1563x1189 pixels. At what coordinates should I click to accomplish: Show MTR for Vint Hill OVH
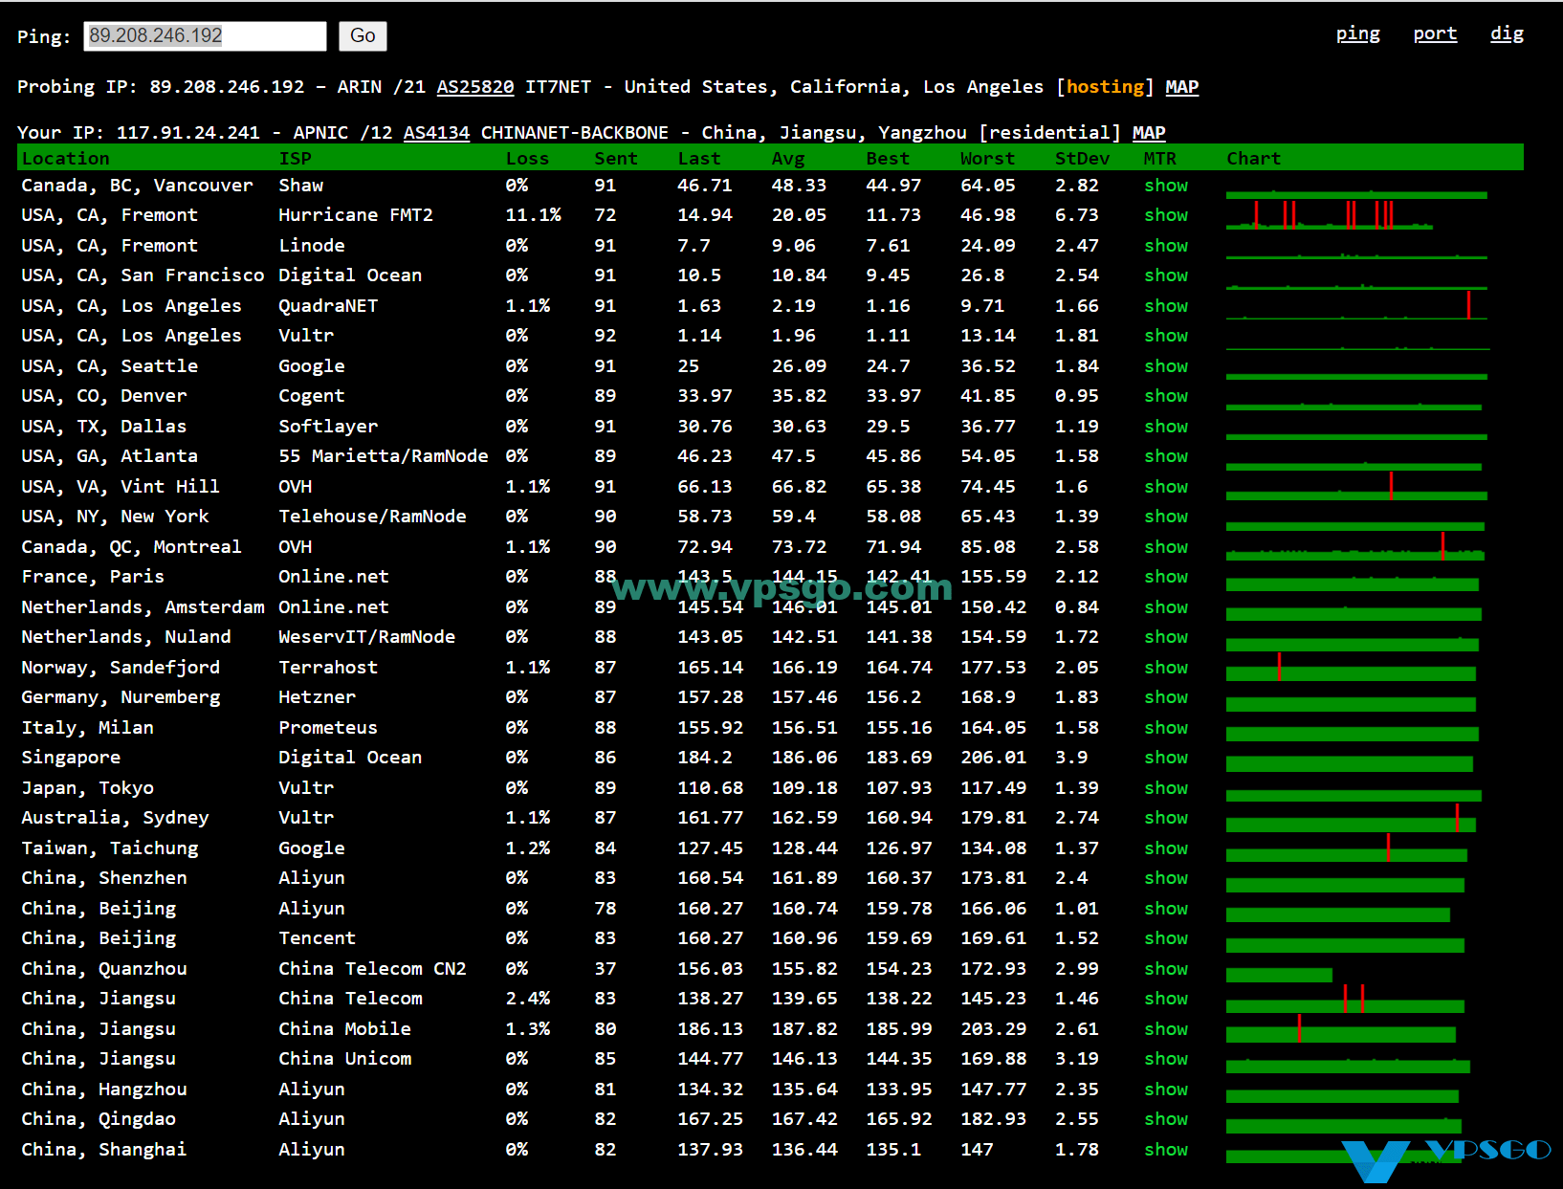[1166, 487]
